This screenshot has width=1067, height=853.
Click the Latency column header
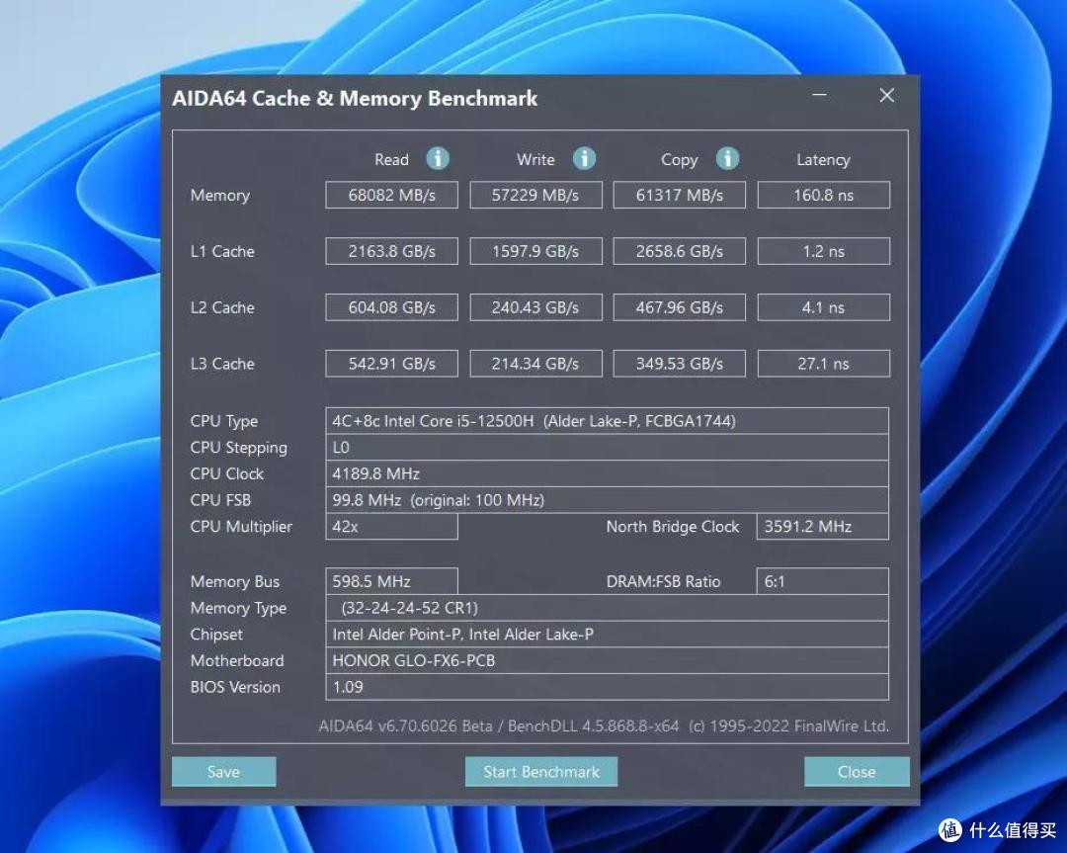823,160
